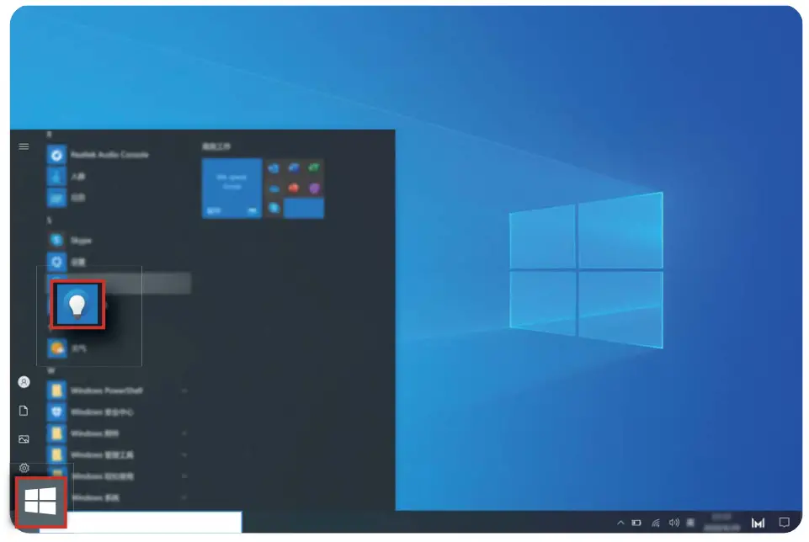809x542 pixels.
Task: Open Pictures from the Start sidebar
Action: 24,439
